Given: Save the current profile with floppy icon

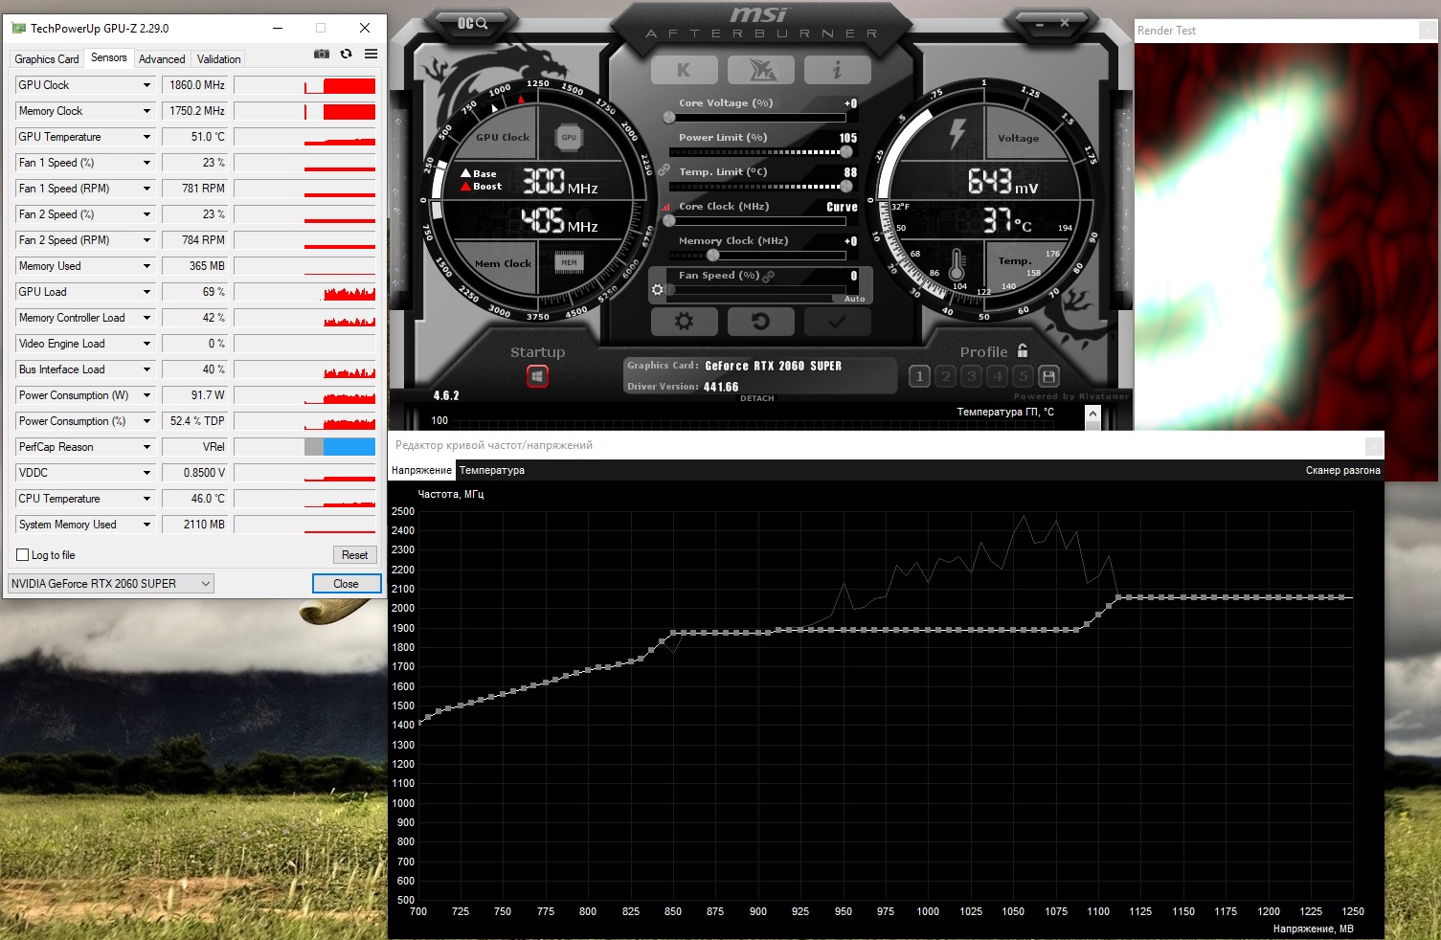Looking at the screenshot, I should coord(1049,376).
